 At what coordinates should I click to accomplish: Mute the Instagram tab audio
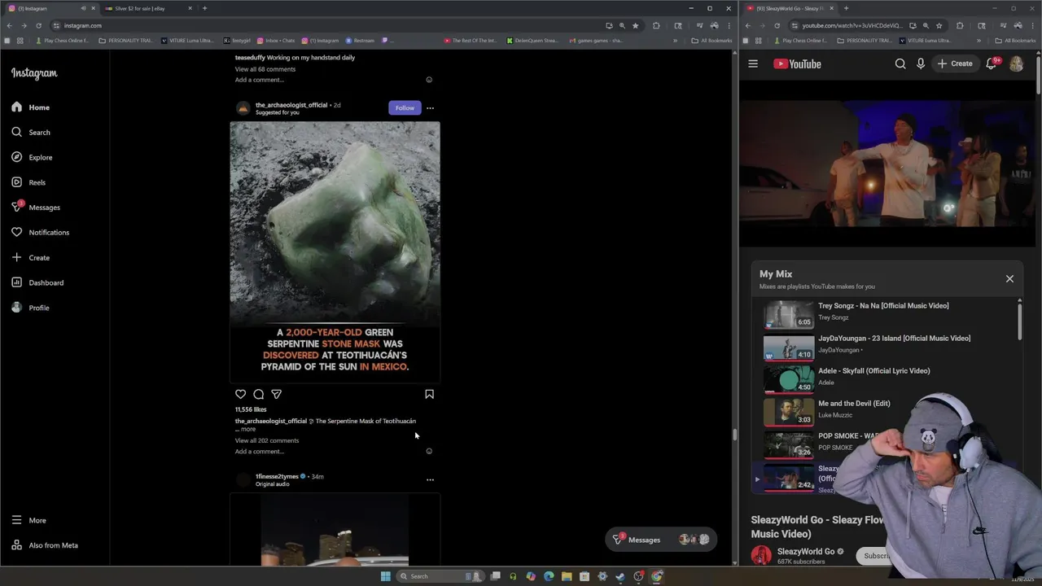83,8
